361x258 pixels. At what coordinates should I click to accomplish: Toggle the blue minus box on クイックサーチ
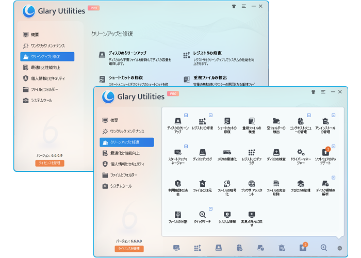(x=210, y=208)
